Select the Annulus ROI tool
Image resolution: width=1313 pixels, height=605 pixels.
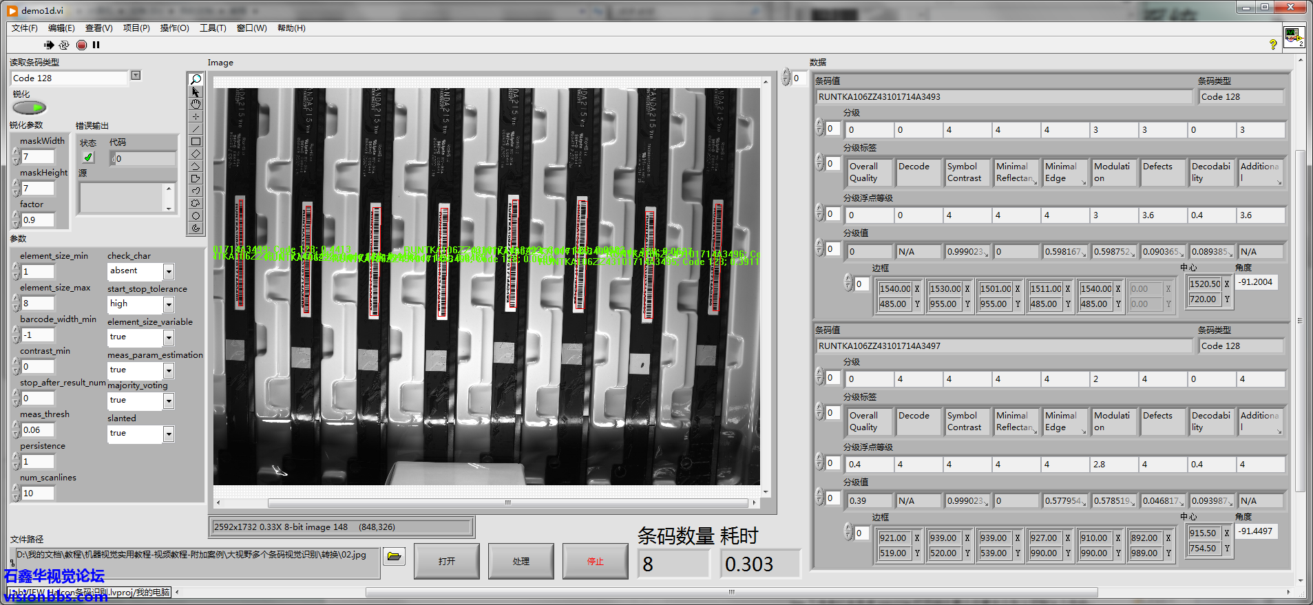[x=196, y=228]
